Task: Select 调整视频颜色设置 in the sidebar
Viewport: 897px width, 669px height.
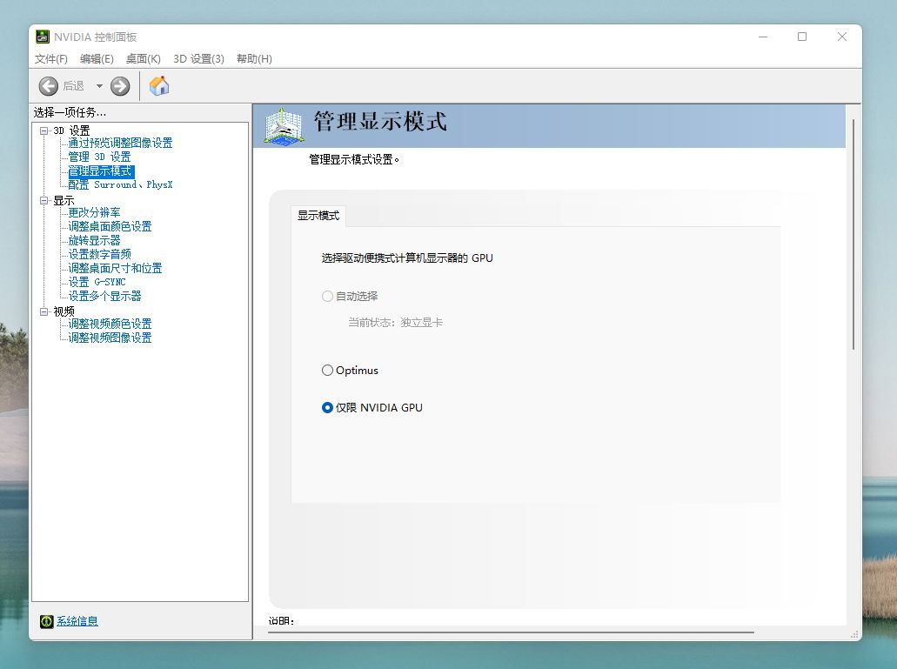Action: 108,324
